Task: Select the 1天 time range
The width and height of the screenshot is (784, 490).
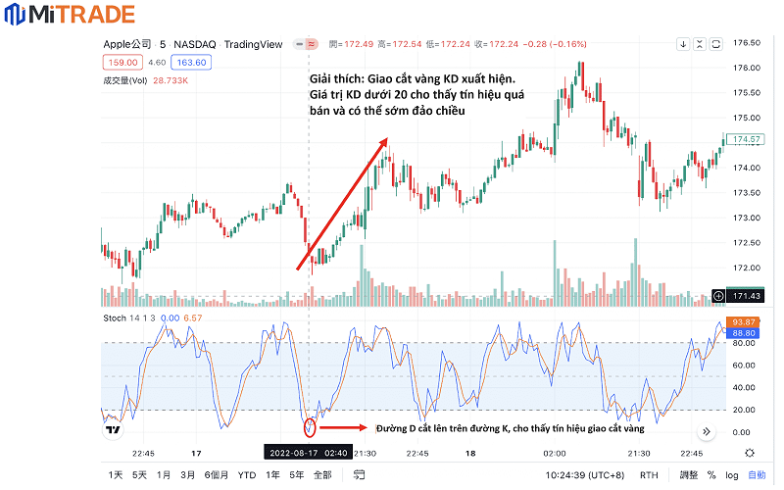Action: pyautogui.click(x=115, y=474)
